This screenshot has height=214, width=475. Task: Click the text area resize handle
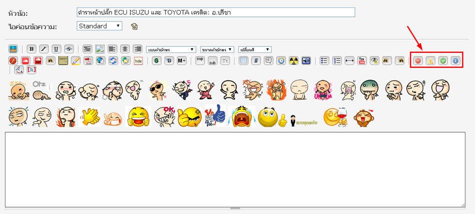(235, 208)
